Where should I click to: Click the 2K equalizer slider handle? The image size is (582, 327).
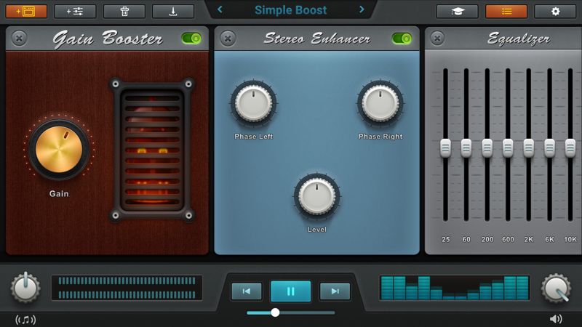[x=529, y=148]
